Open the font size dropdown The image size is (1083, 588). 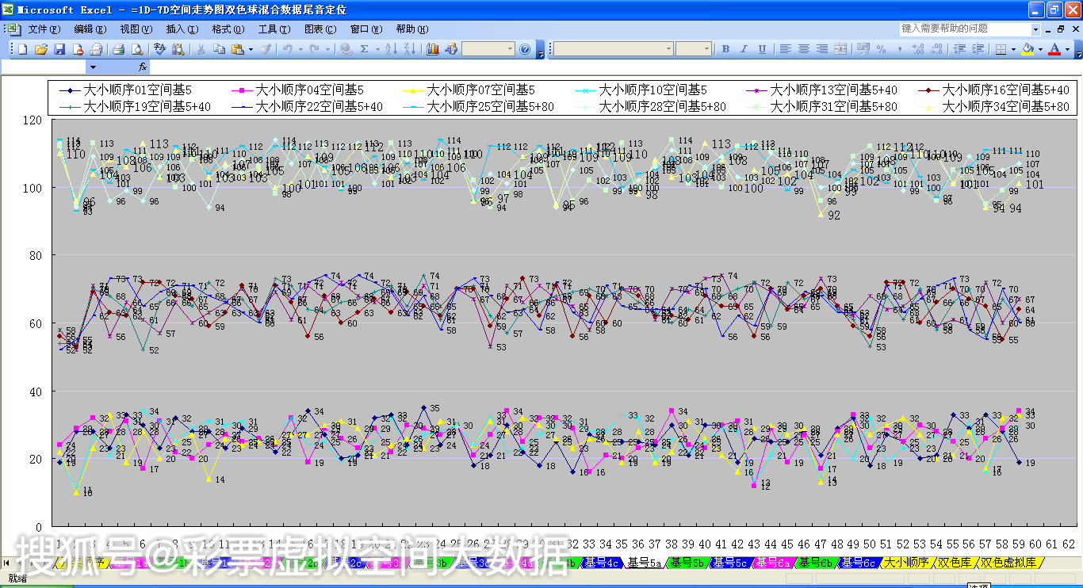point(706,48)
